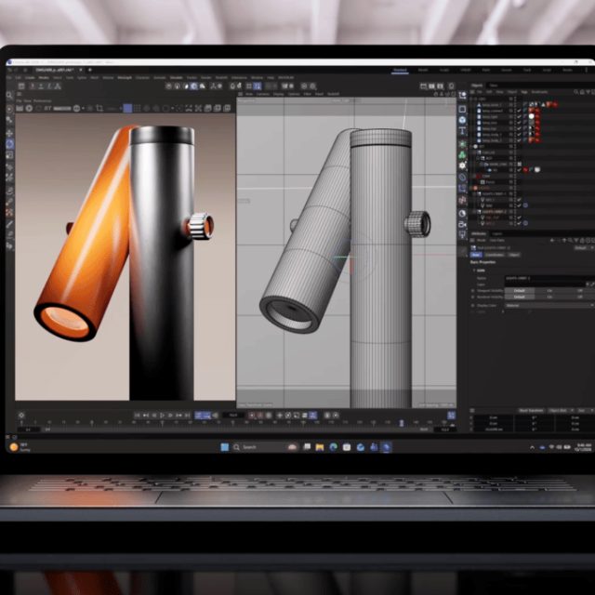Jump to the start of the animation
This screenshot has height=595, width=595.
point(138,416)
